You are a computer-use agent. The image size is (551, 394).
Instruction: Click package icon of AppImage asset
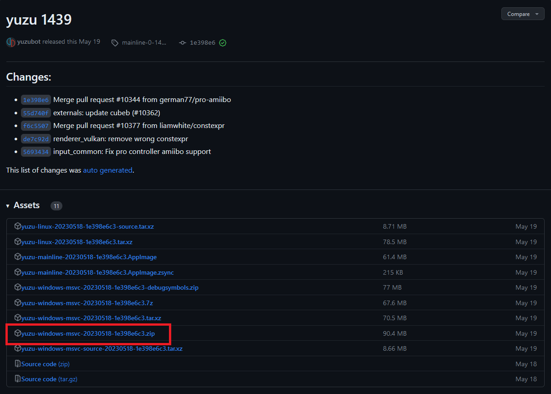point(18,257)
